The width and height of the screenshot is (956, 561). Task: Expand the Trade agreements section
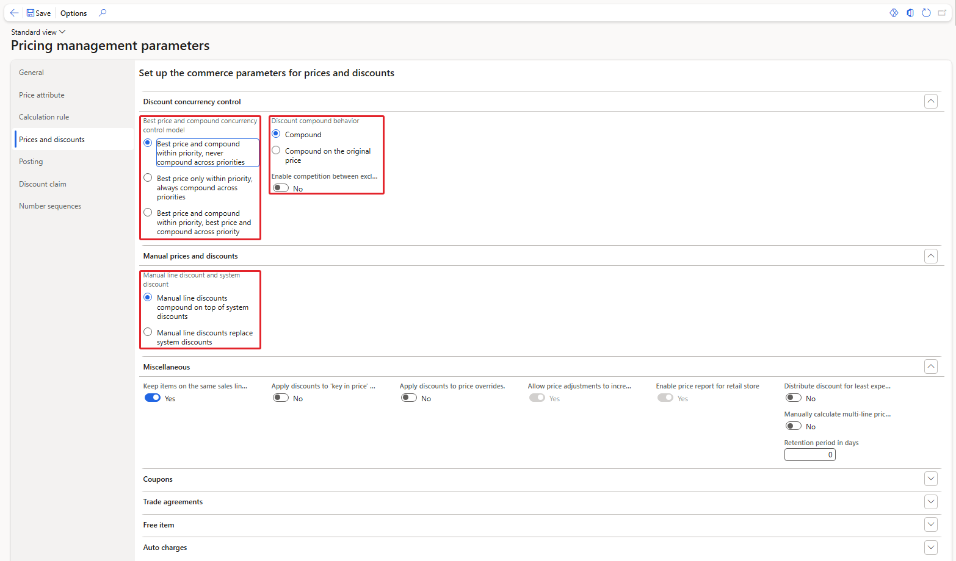pyautogui.click(x=930, y=501)
